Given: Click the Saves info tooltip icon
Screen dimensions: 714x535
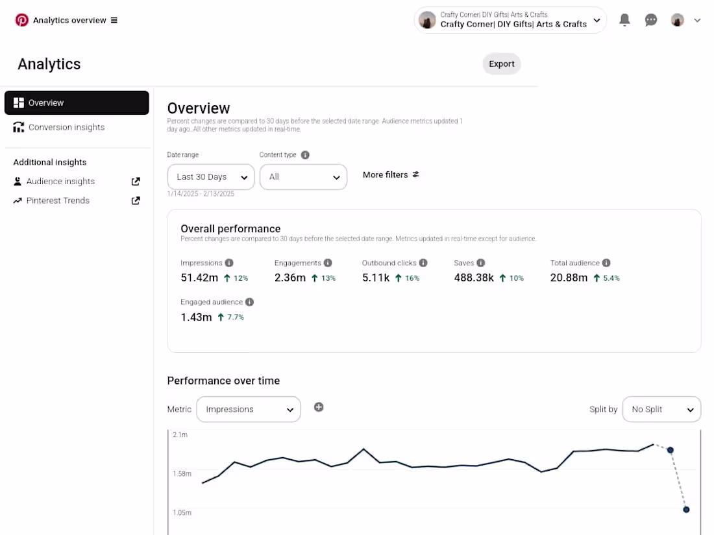Looking at the screenshot, I should tap(480, 263).
